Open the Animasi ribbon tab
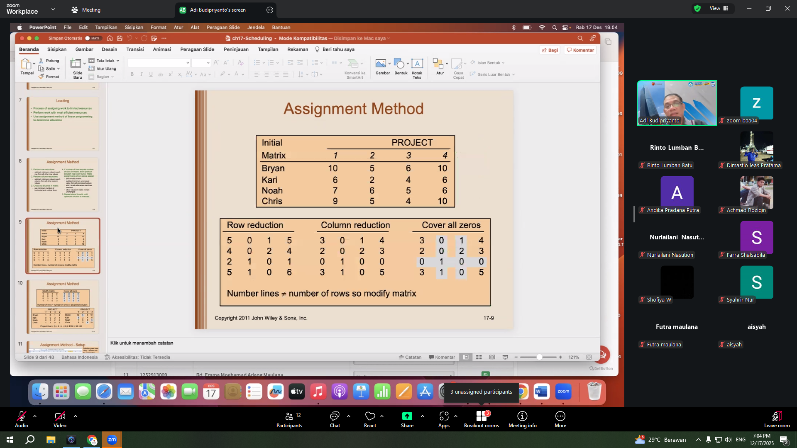The image size is (797, 448). (162, 49)
